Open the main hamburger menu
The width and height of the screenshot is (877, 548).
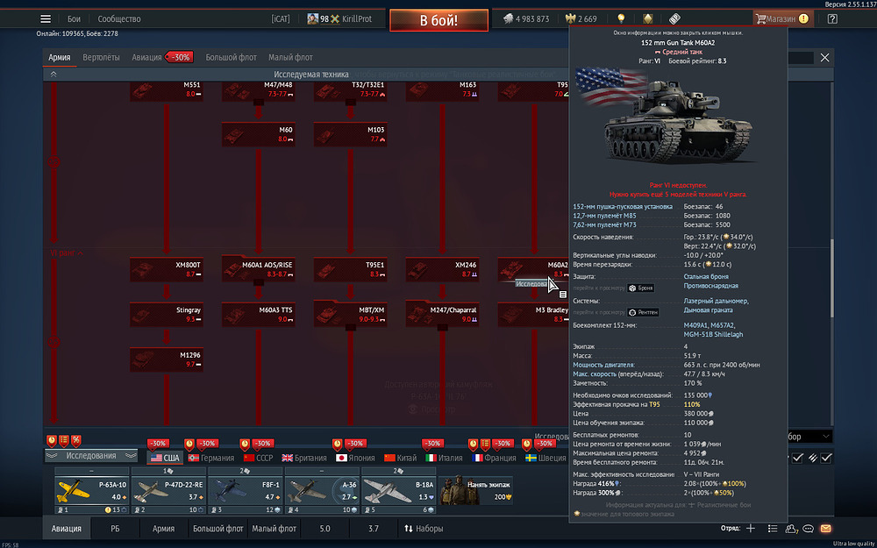46,19
